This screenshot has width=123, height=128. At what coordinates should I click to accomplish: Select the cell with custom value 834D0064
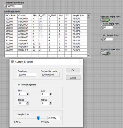[25, 19]
